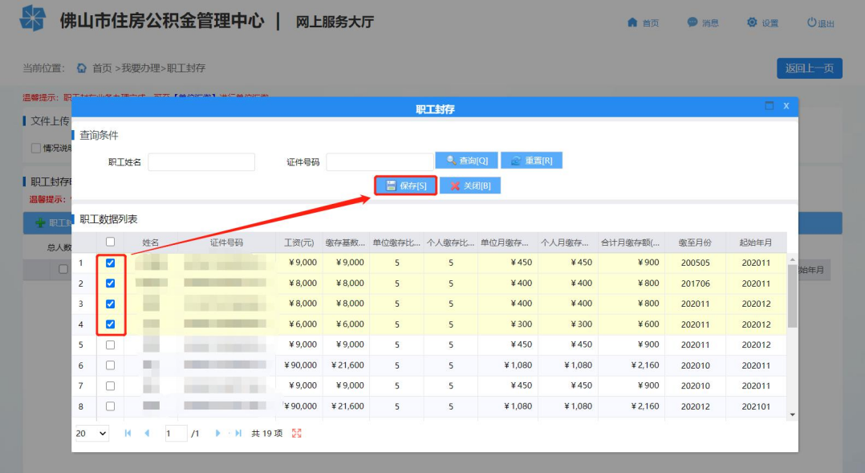
Task: Click the home icon in top navigation
Action: point(632,22)
